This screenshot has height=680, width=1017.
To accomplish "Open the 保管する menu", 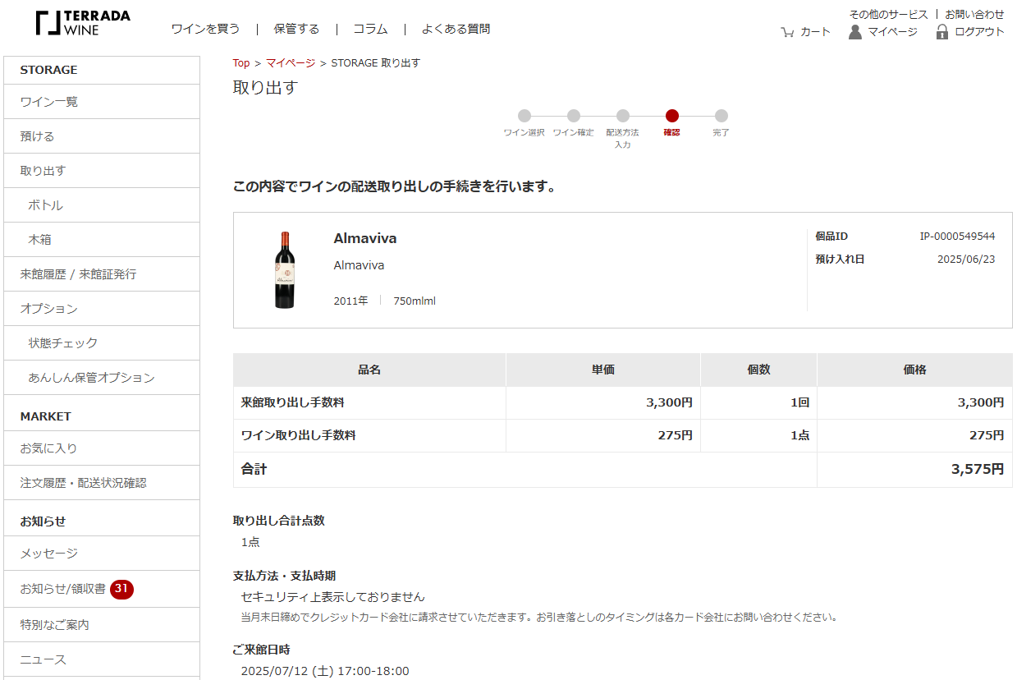I will pyautogui.click(x=296, y=29).
